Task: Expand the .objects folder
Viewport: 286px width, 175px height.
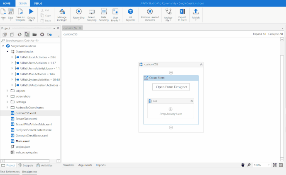Action: click(x=7, y=91)
